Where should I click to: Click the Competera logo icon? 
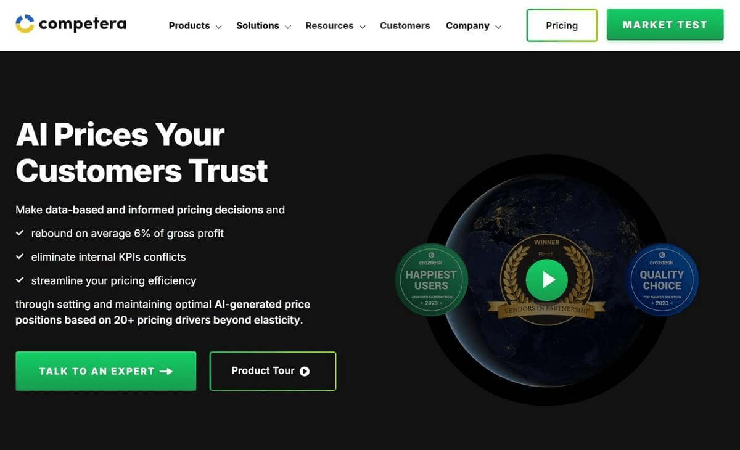pyautogui.click(x=25, y=24)
